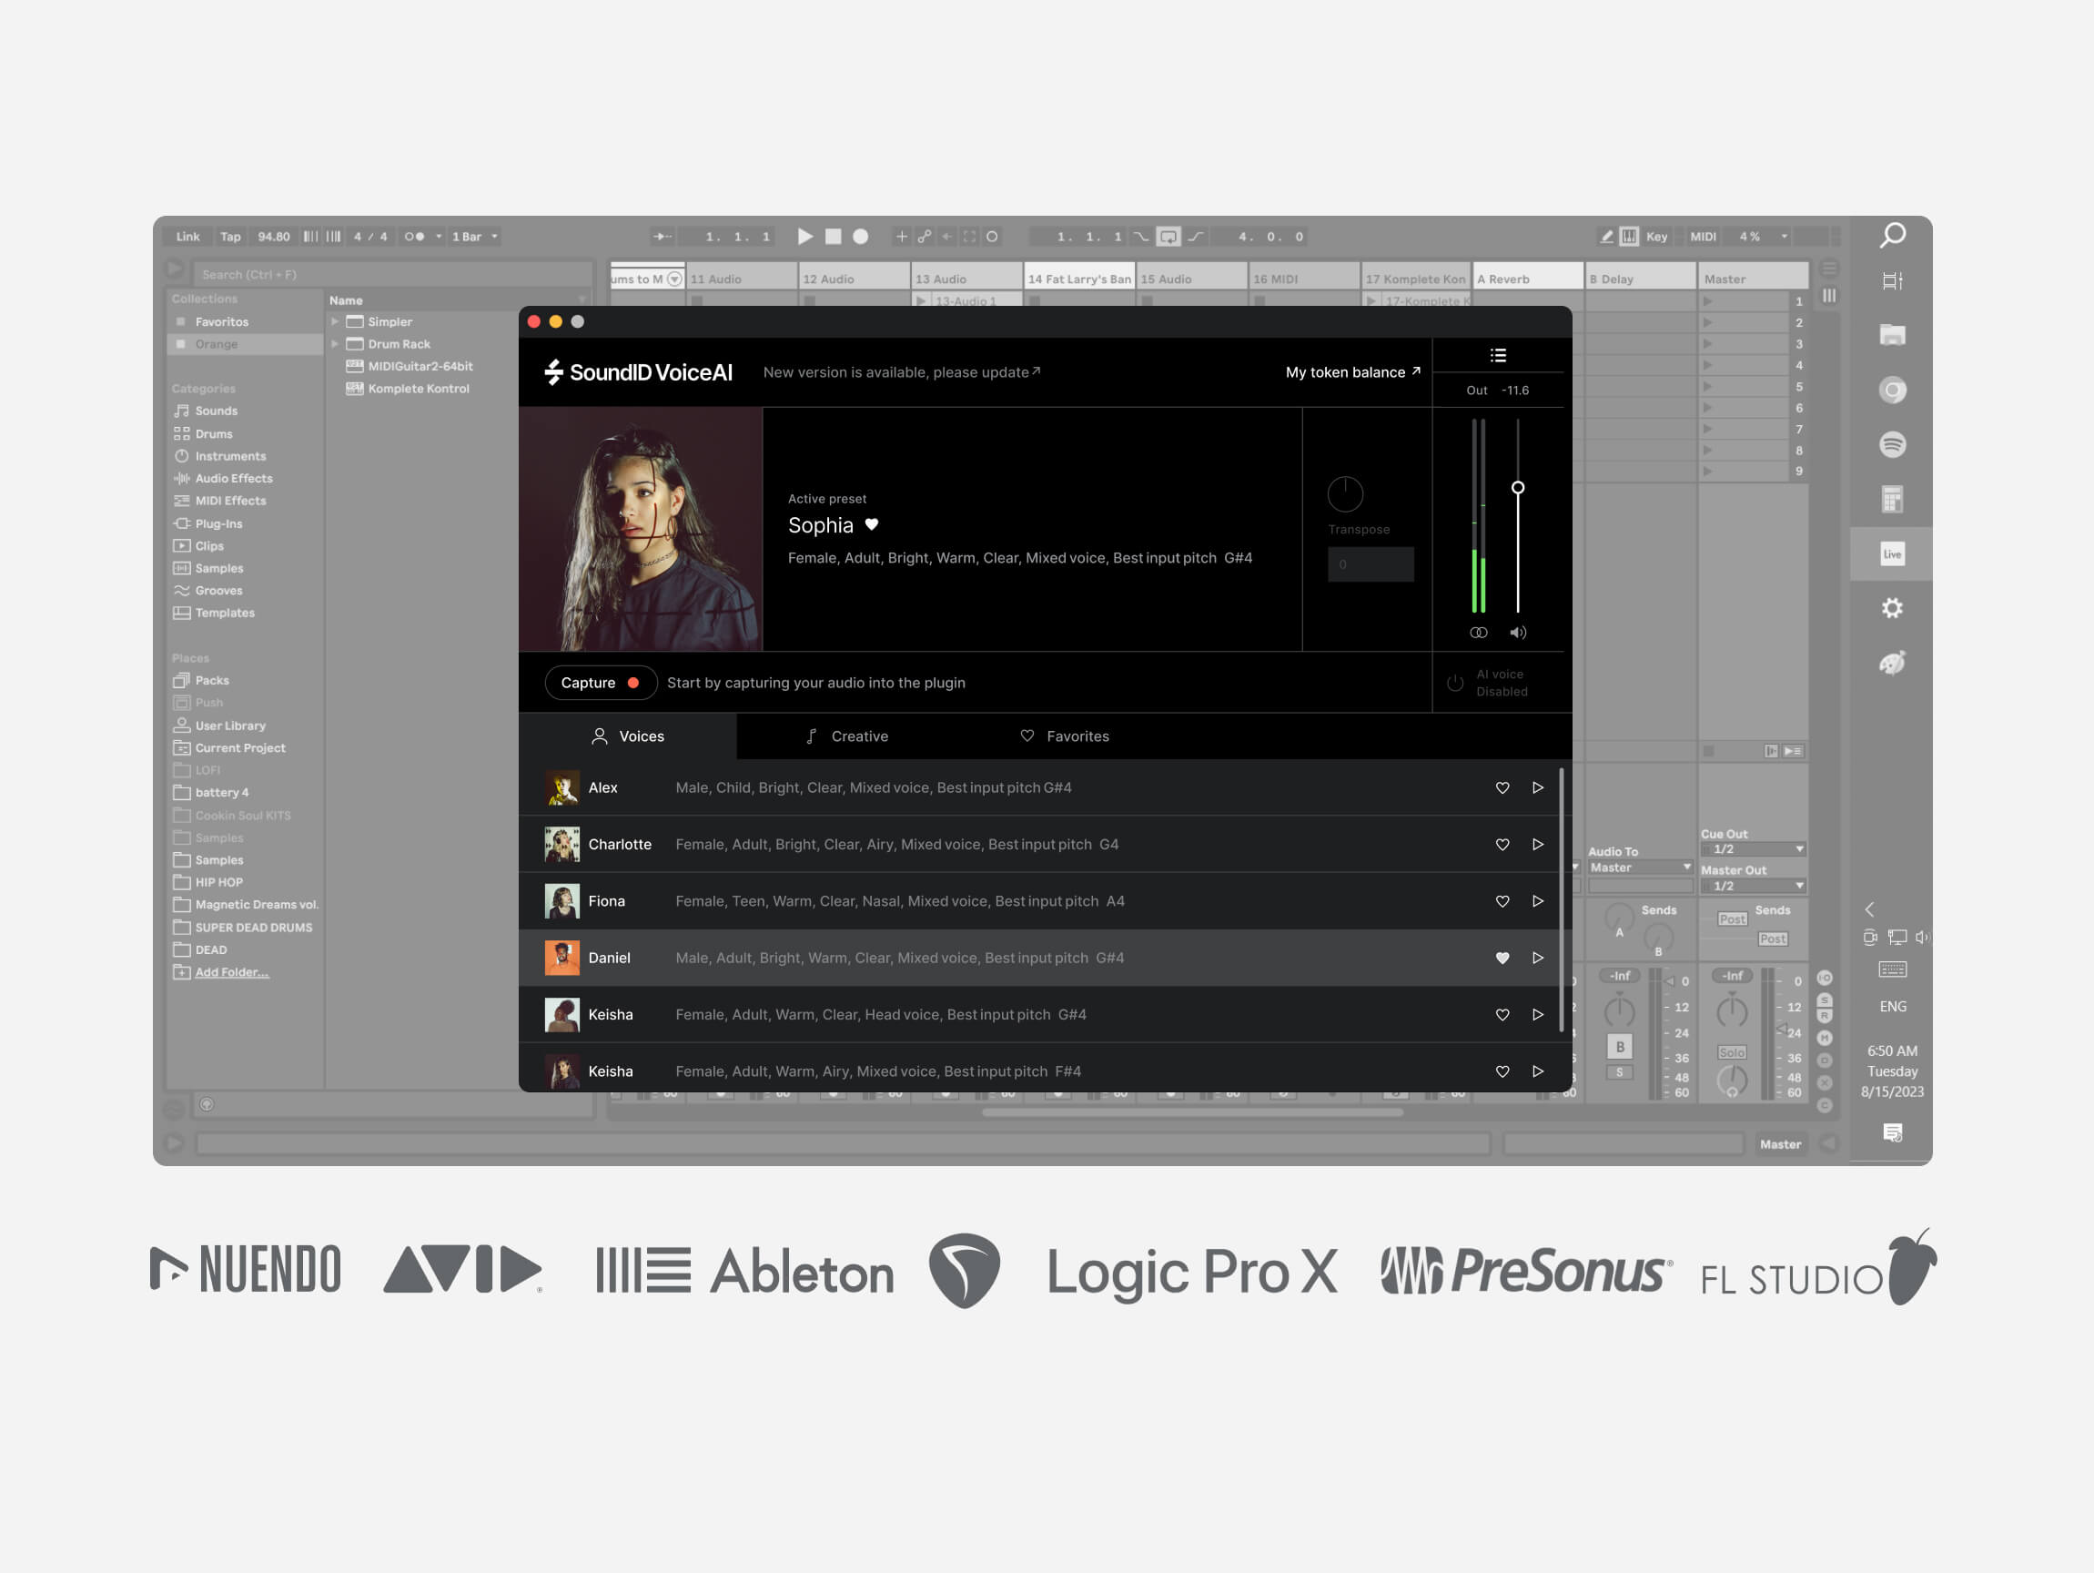Click the Sophia preset portrait
The height and width of the screenshot is (1573, 2094).
coord(641,530)
